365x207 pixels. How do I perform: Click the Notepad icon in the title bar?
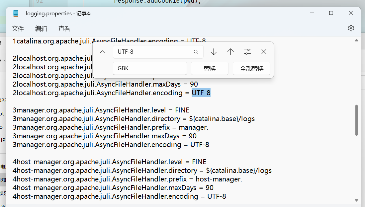[15, 13]
